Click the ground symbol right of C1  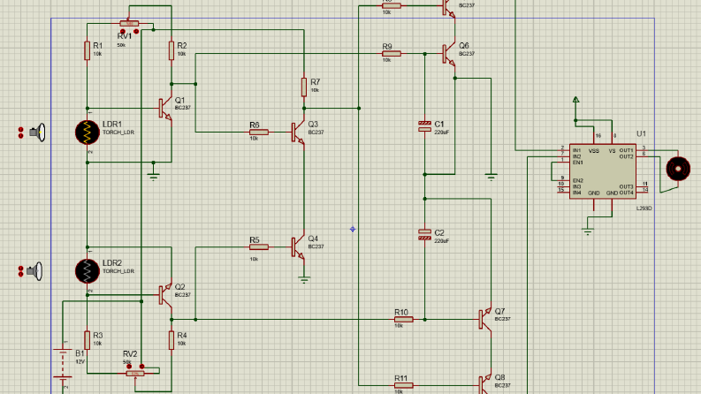click(491, 177)
